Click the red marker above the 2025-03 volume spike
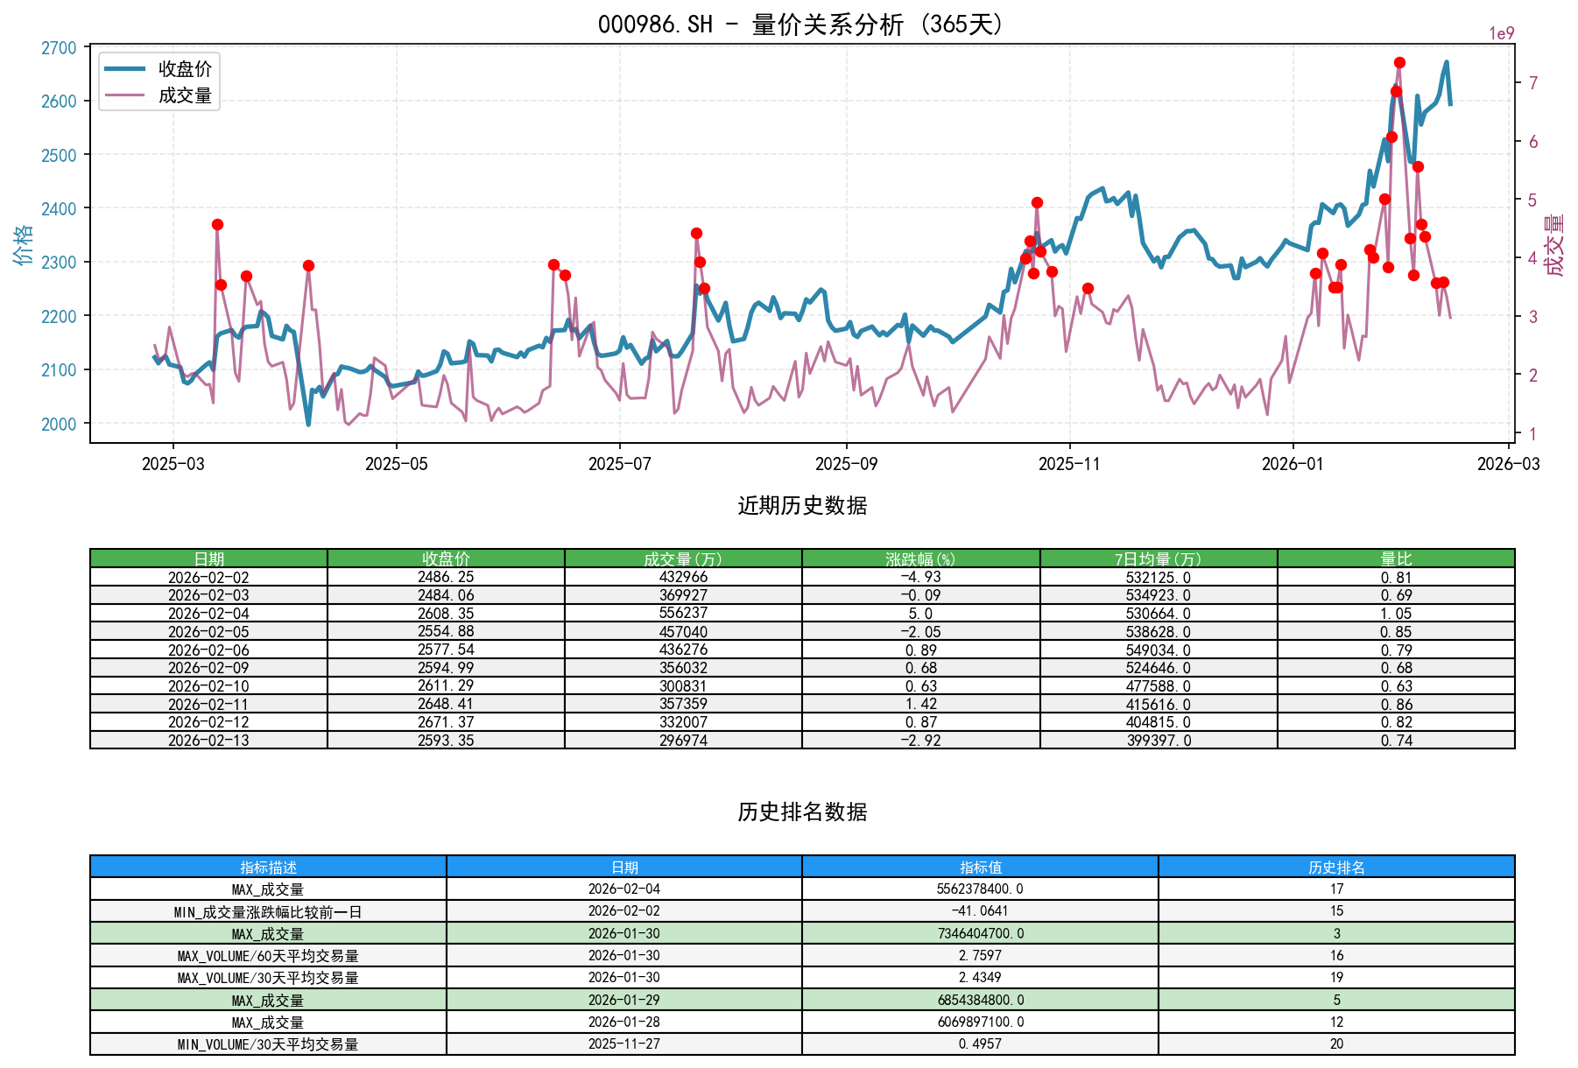The image size is (1578, 1068). [216, 223]
